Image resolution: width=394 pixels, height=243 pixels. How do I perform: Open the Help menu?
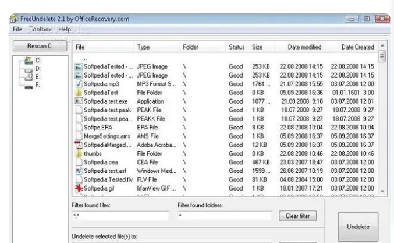click(x=65, y=29)
